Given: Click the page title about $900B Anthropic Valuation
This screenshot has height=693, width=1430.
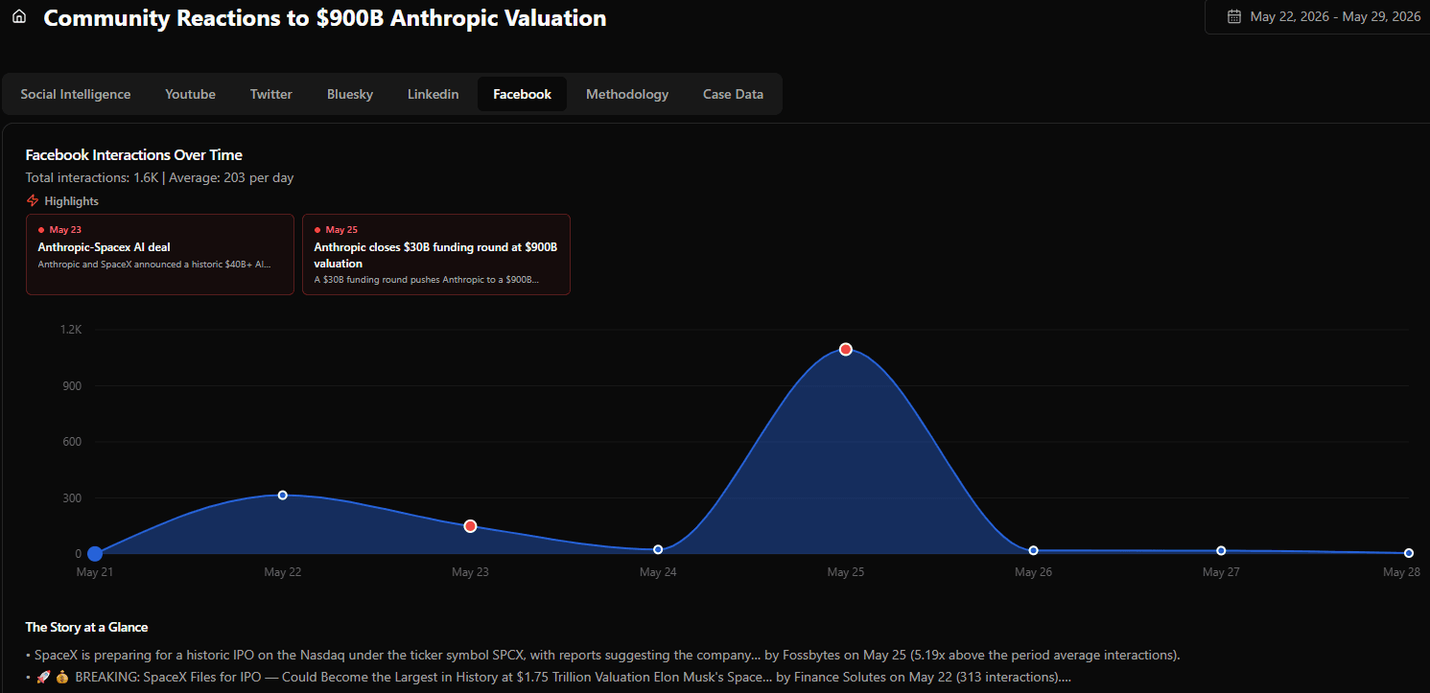Looking at the screenshot, I should 325,17.
